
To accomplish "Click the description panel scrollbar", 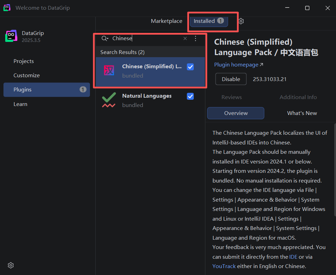I will (335, 170).
